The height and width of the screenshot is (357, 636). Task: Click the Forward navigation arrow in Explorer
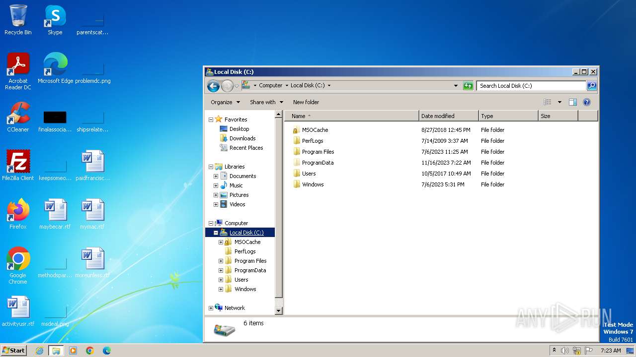coord(227,86)
